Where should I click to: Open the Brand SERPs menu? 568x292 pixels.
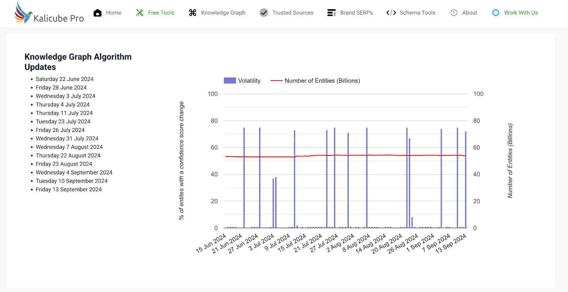coord(356,13)
